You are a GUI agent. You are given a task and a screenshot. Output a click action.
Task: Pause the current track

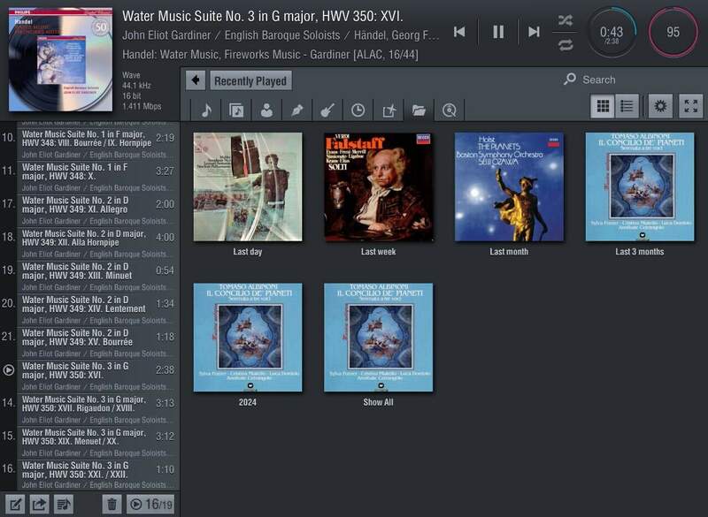[498, 32]
